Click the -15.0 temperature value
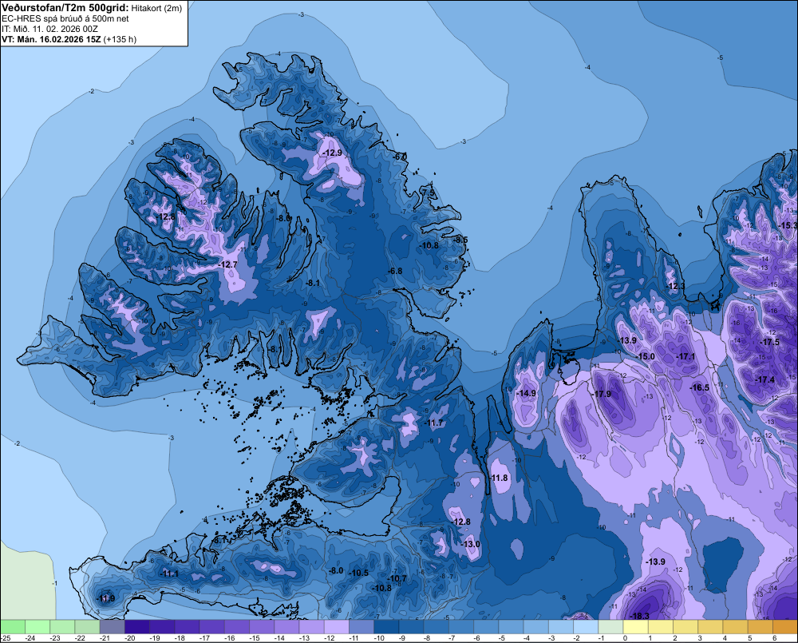Viewport: 798px width, 643px height. pos(646,356)
